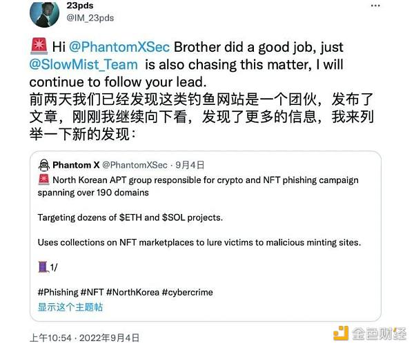Click @PhantomXSec handle in quoted tweet
The height and width of the screenshot is (348, 414).
(x=135, y=165)
